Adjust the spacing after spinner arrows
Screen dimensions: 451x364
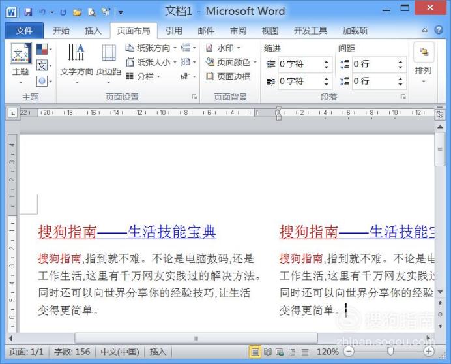(401, 82)
